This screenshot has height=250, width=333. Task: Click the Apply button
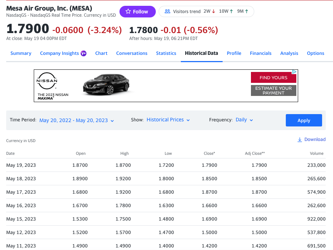click(x=304, y=120)
